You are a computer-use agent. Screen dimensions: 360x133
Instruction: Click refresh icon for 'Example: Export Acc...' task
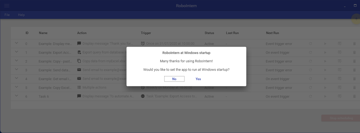coord(310,52)
